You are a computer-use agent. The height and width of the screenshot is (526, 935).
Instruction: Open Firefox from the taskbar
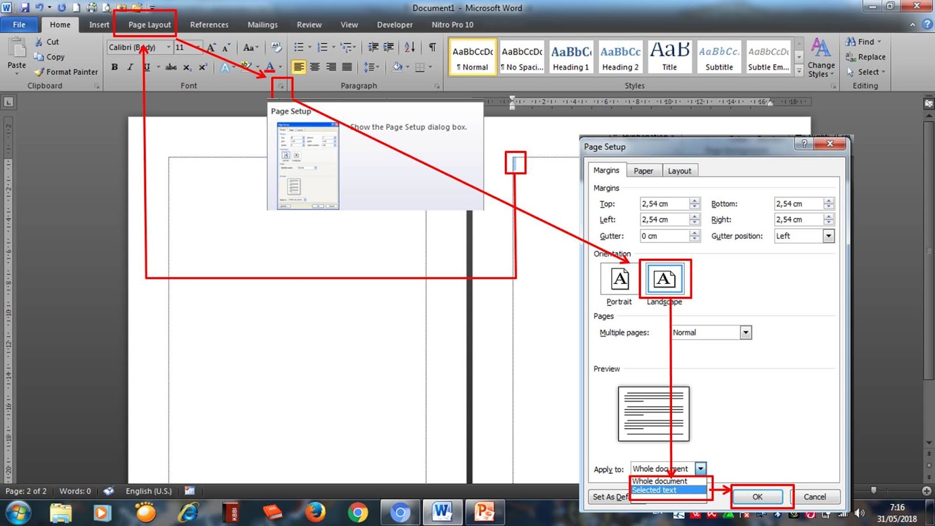pos(315,513)
